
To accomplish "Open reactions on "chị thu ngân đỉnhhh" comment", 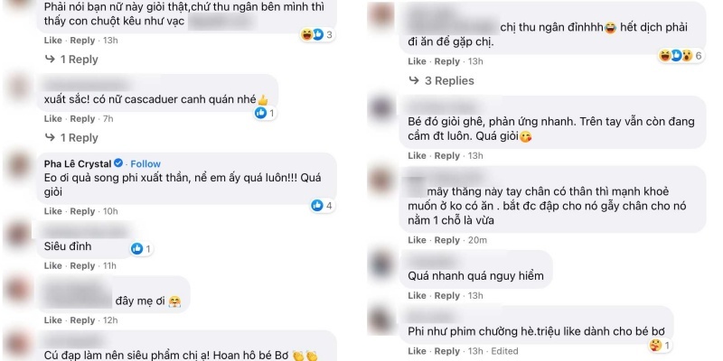I will point(681,56).
